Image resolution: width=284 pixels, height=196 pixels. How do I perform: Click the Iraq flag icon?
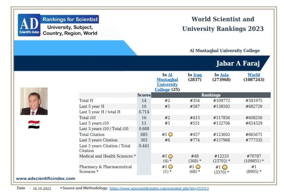click(34, 125)
